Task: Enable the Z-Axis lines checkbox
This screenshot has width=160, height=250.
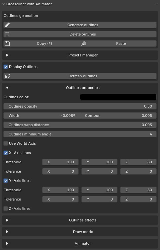Action: pos(6,208)
